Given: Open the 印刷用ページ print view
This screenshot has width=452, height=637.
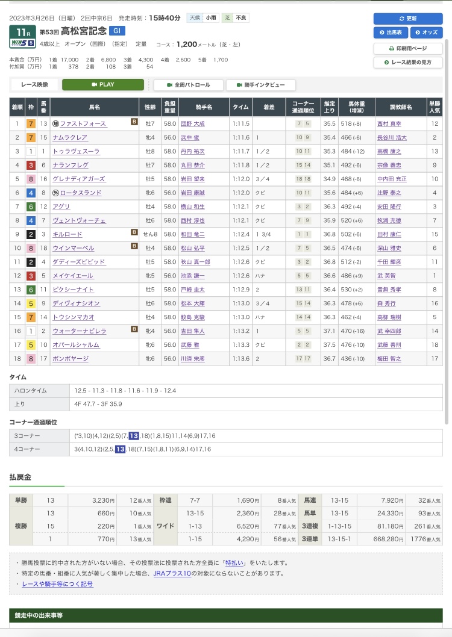Looking at the screenshot, I should (x=407, y=48).
